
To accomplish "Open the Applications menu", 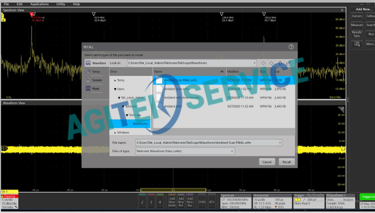I will (x=39, y=4).
